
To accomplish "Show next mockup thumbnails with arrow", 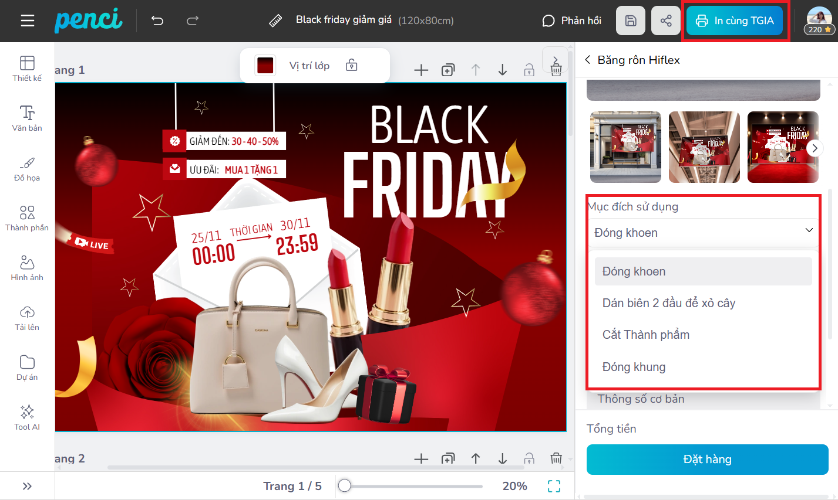I will pos(814,148).
